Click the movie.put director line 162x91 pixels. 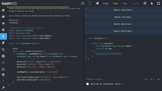coord(35,64)
